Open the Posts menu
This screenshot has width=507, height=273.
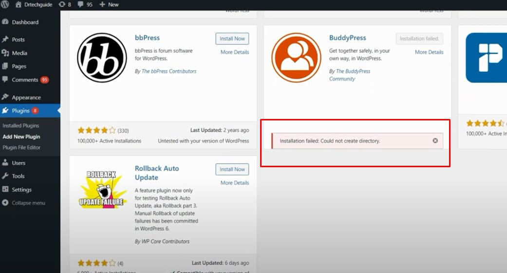tap(19, 39)
